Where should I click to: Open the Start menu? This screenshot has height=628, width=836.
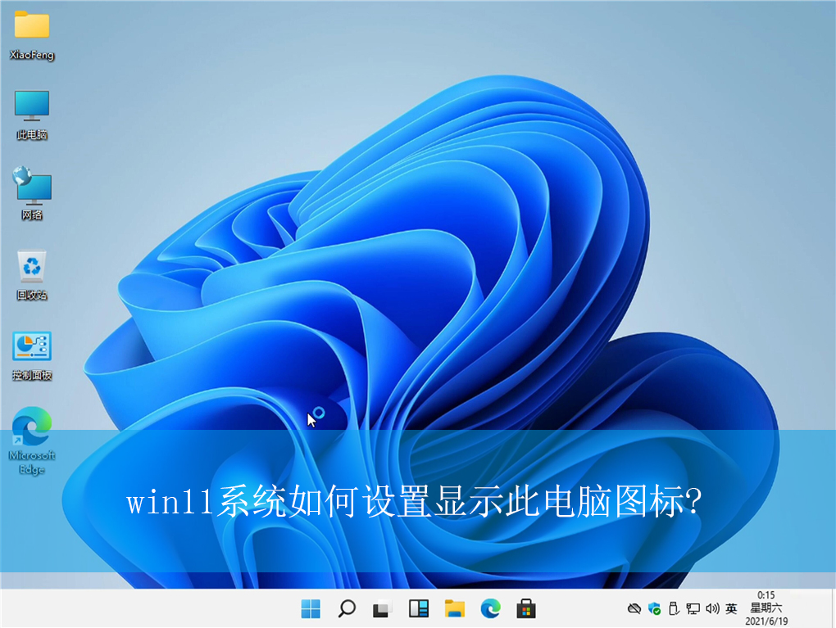[x=311, y=608]
